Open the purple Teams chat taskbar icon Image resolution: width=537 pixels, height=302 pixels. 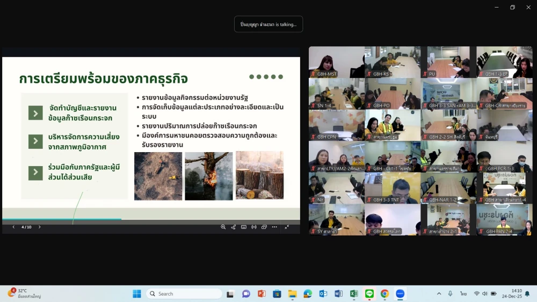[x=246, y=294]
